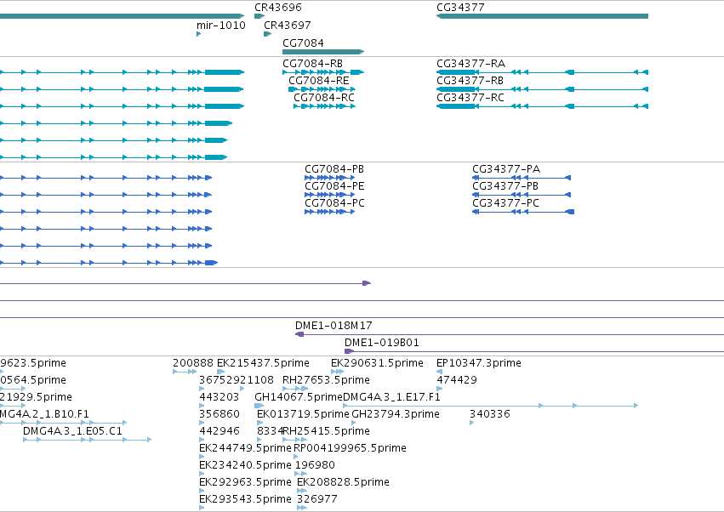The width and height of the screenshot is (724, 512).
Task: Select the mir-1010 arrow glyph
Action: coord(198,34)
